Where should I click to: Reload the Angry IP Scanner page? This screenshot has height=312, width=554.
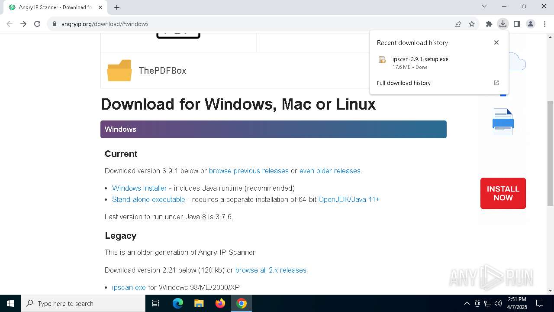tap(37, 24)
